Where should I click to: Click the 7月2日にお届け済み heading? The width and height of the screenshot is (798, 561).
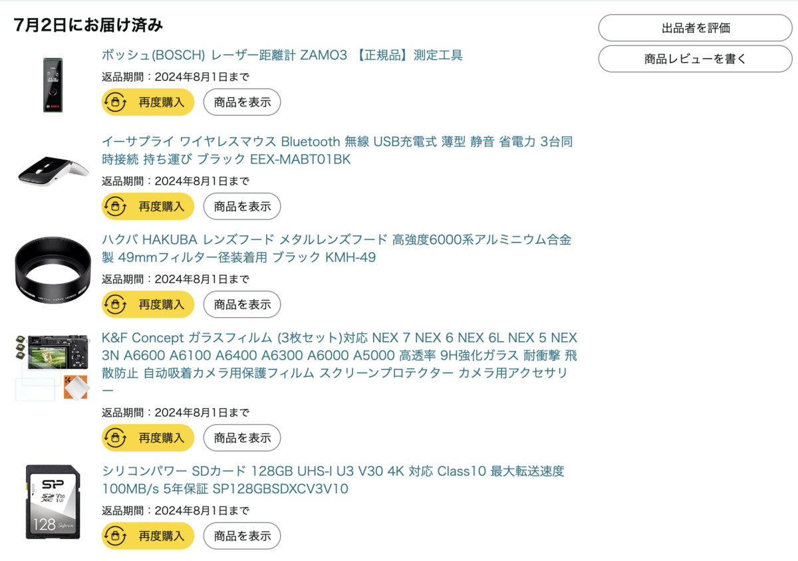[x=88, y=25]
